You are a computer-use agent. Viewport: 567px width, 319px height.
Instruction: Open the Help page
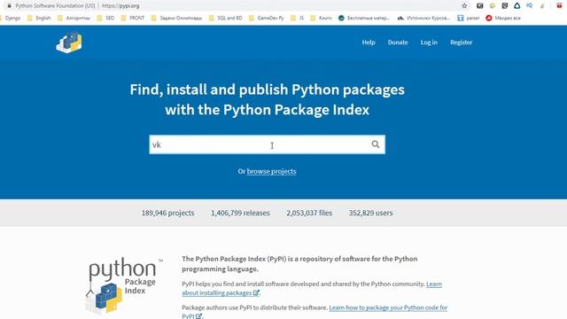tap(369, 43)
